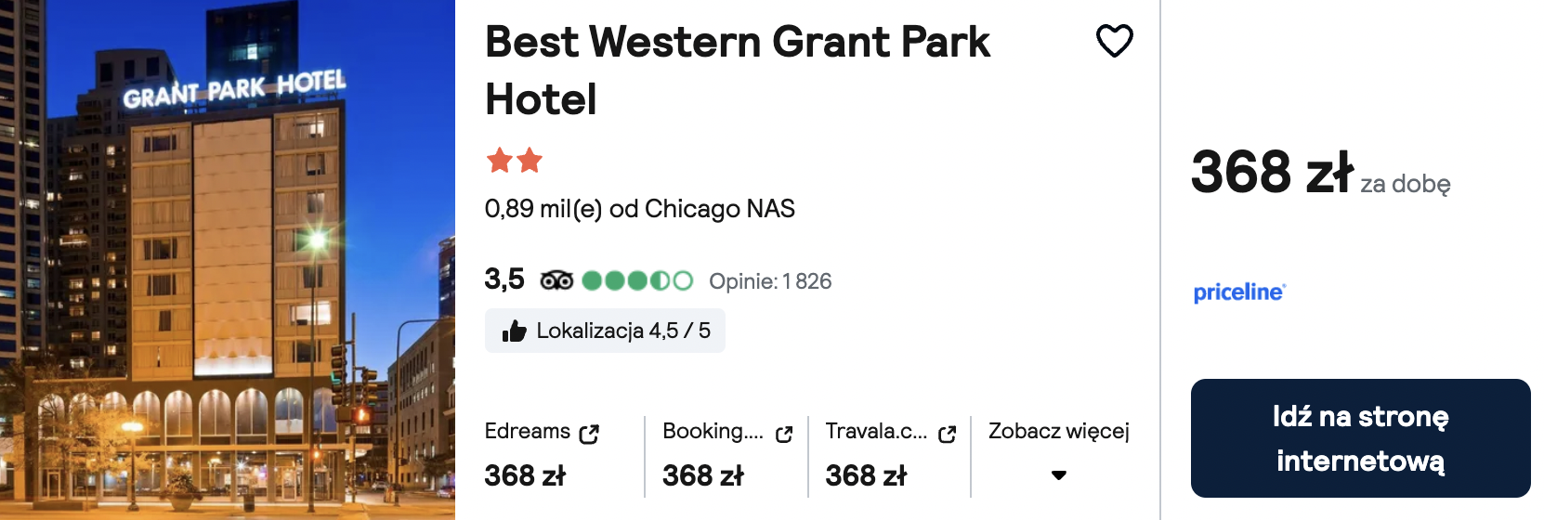
Task: Click the TripAdvisor rating bubbles
Action: click(x=637, y=280)
